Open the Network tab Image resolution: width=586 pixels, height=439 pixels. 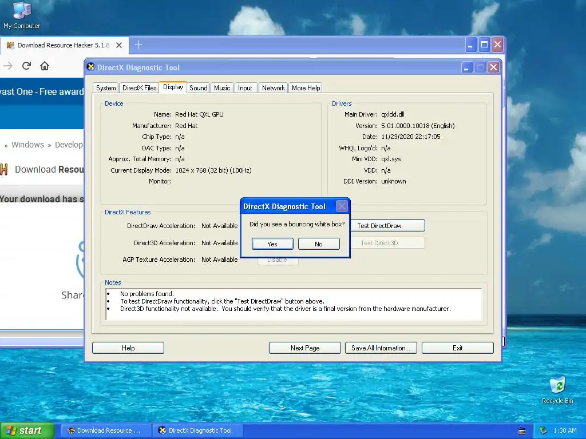pyautogui.click(x=273, y=87)
